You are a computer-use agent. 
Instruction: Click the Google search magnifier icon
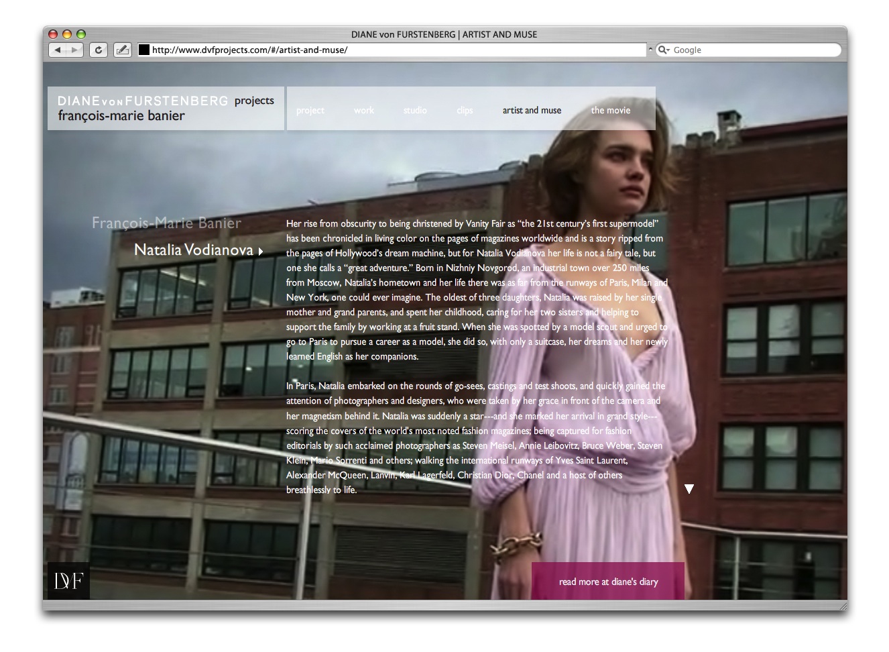pos(663,50)
